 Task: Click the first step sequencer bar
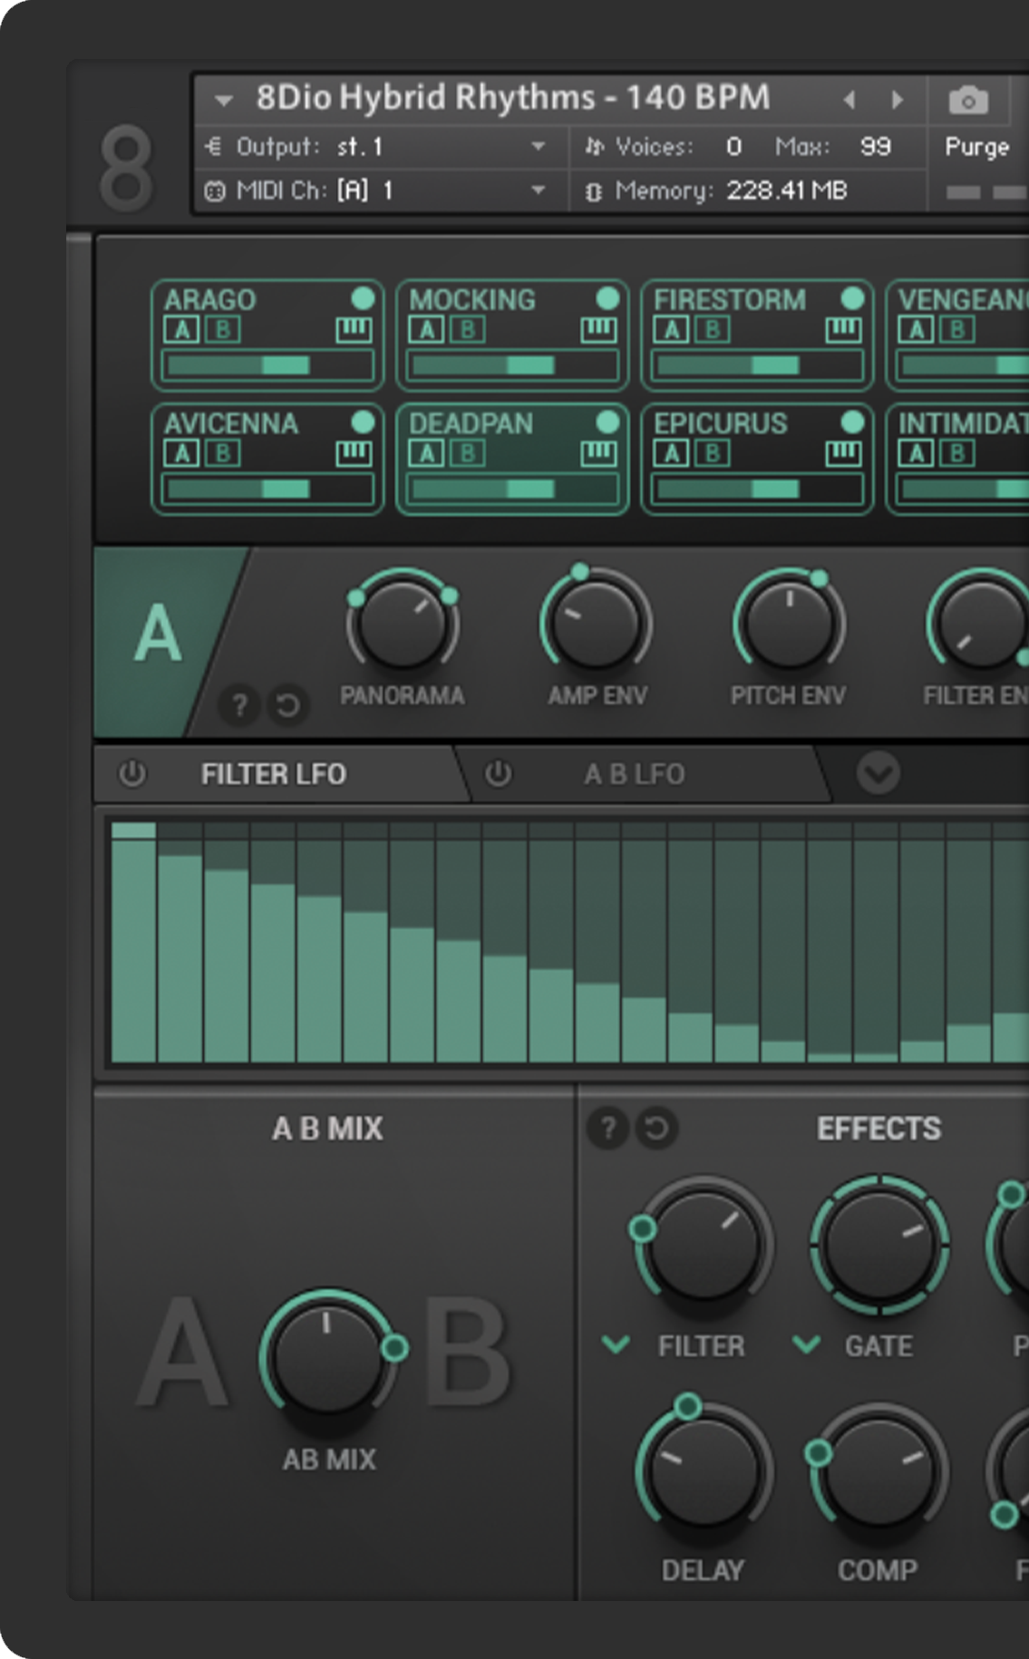click(134, 942)
